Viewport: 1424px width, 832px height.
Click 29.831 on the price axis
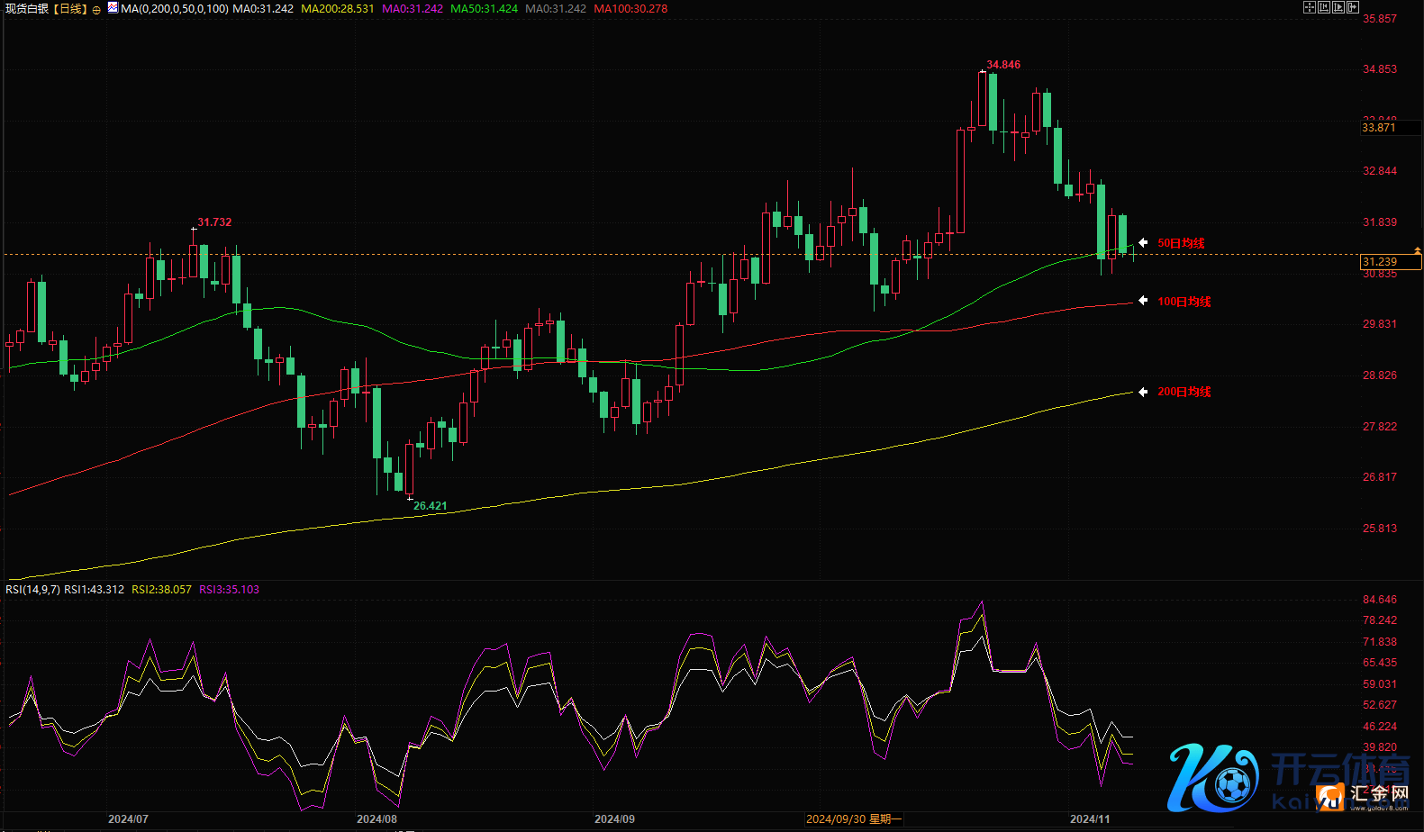(1380, 324)
